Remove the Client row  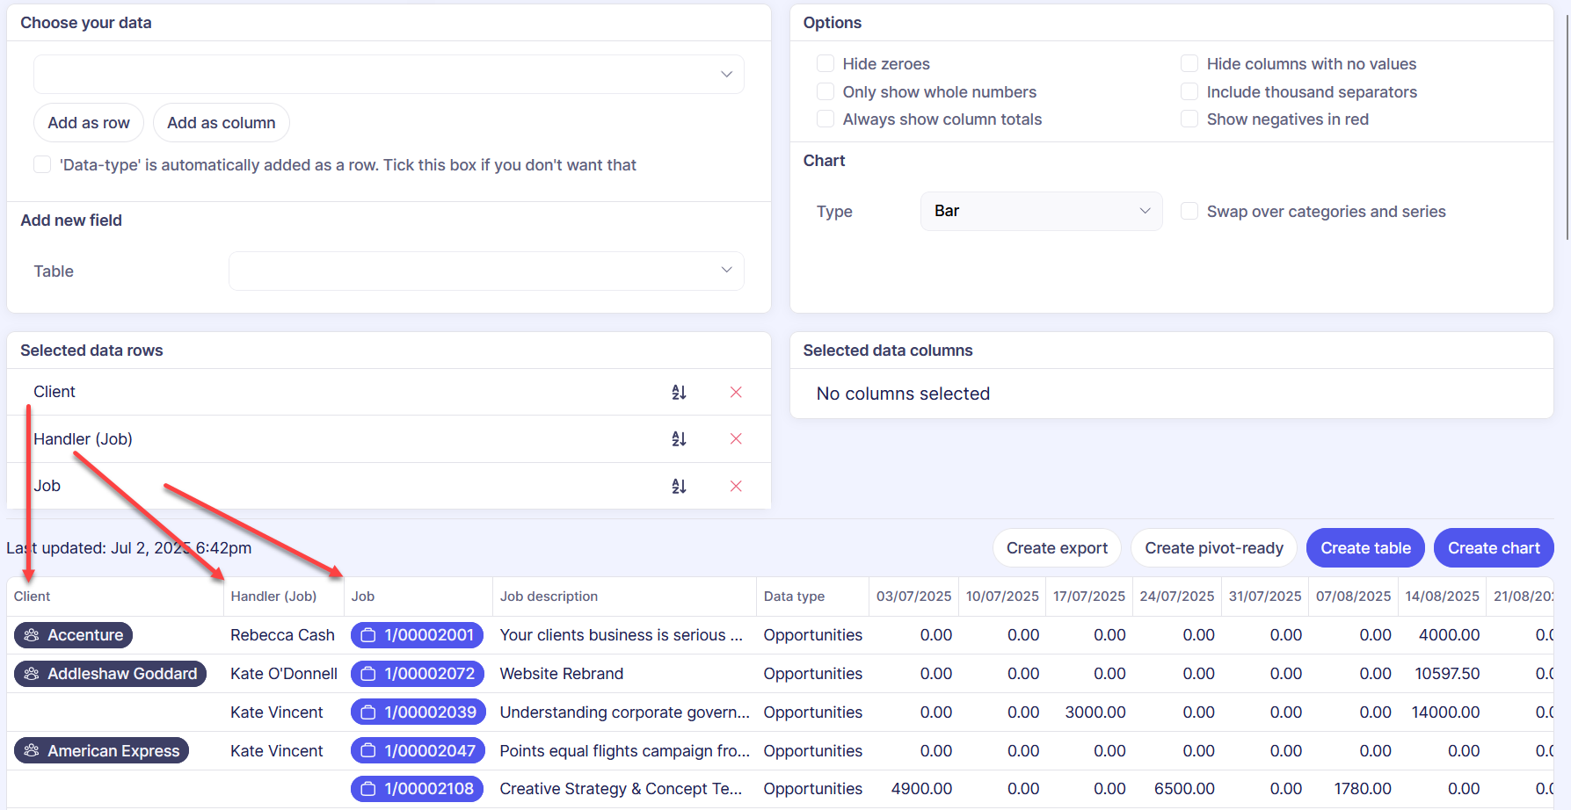tap(736, 393)
